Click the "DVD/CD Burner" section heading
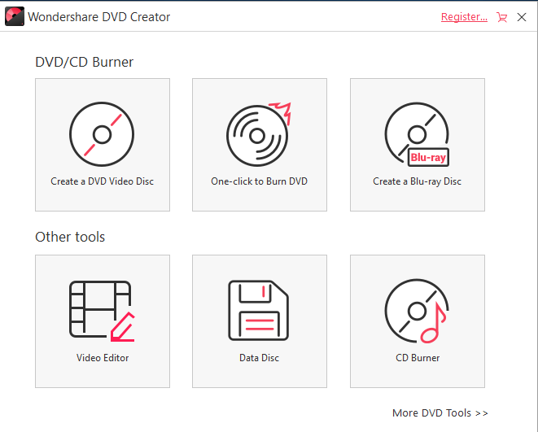The image size is (538, 432). [x=84, y=62]
